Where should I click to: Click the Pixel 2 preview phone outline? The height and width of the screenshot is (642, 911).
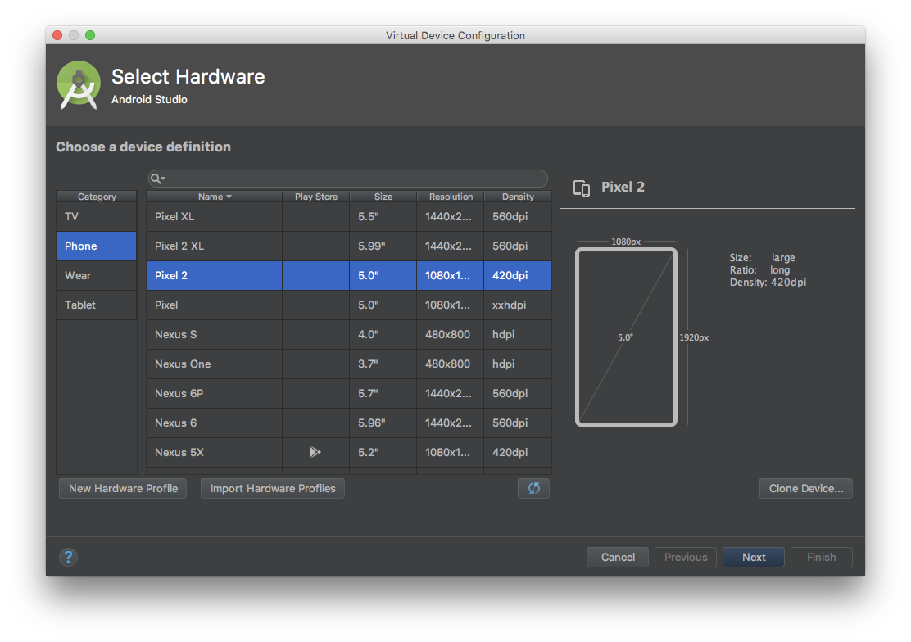pos(626,337)
